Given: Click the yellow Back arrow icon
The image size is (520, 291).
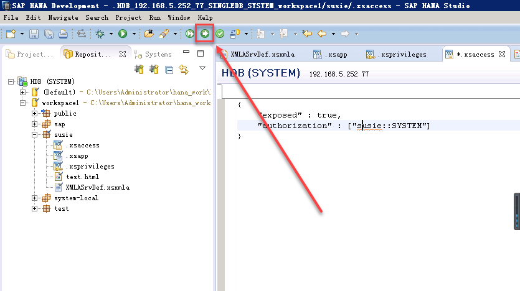Looking at the screenshot, I should coord(322,34).
